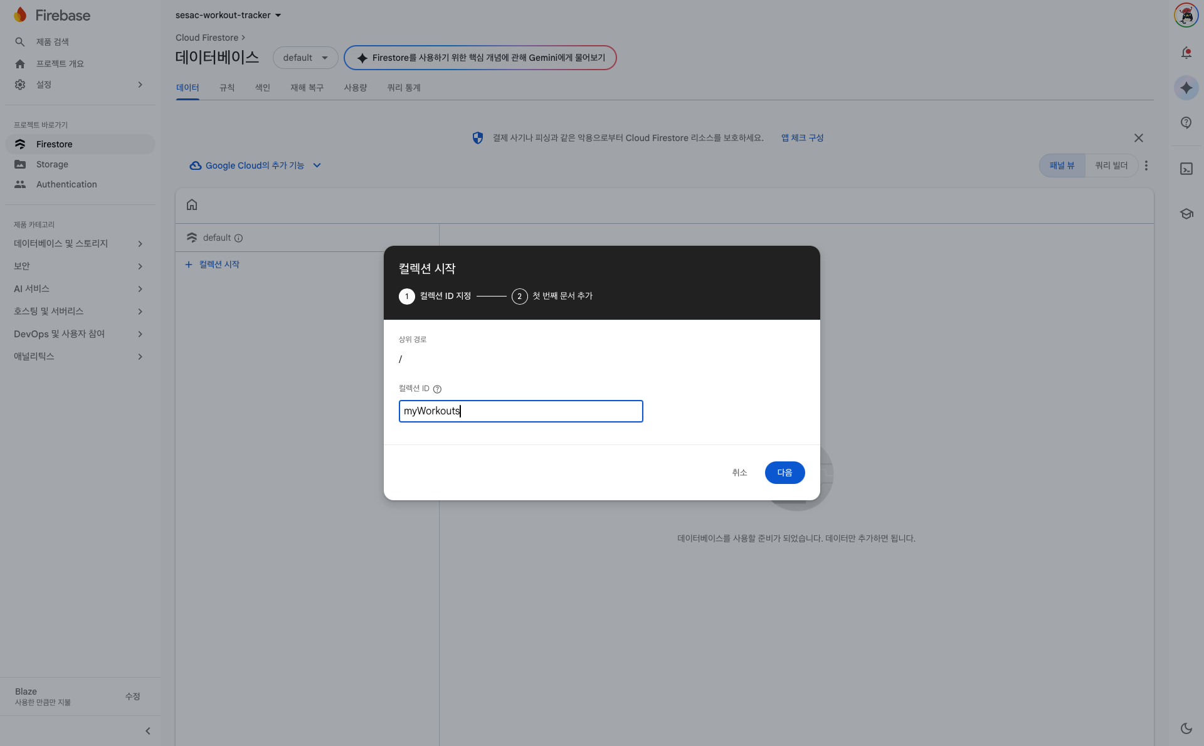Expand the 보안 category

point(79,266)
